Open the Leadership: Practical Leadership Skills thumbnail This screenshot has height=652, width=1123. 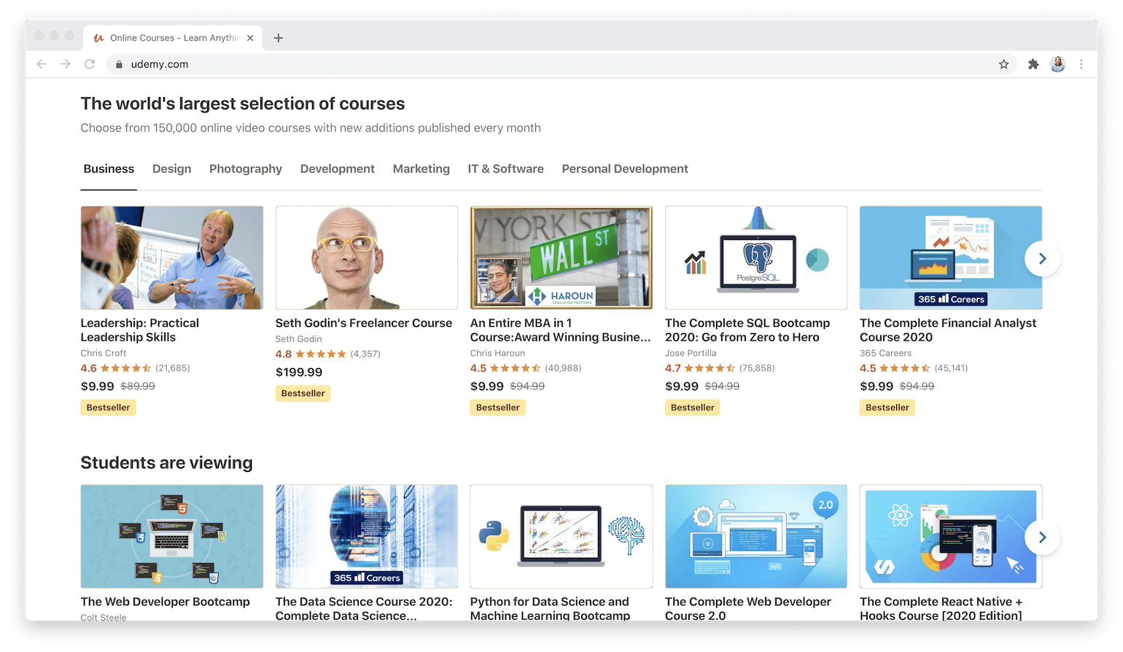(x=172, y=257)
